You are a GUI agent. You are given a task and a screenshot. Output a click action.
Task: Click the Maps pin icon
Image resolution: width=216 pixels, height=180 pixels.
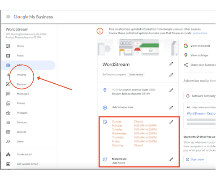186,56
